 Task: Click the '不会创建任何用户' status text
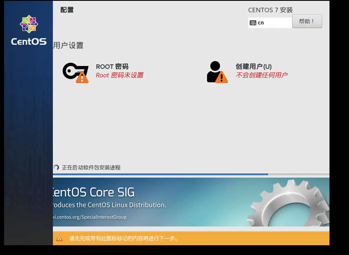coord(262,75)
